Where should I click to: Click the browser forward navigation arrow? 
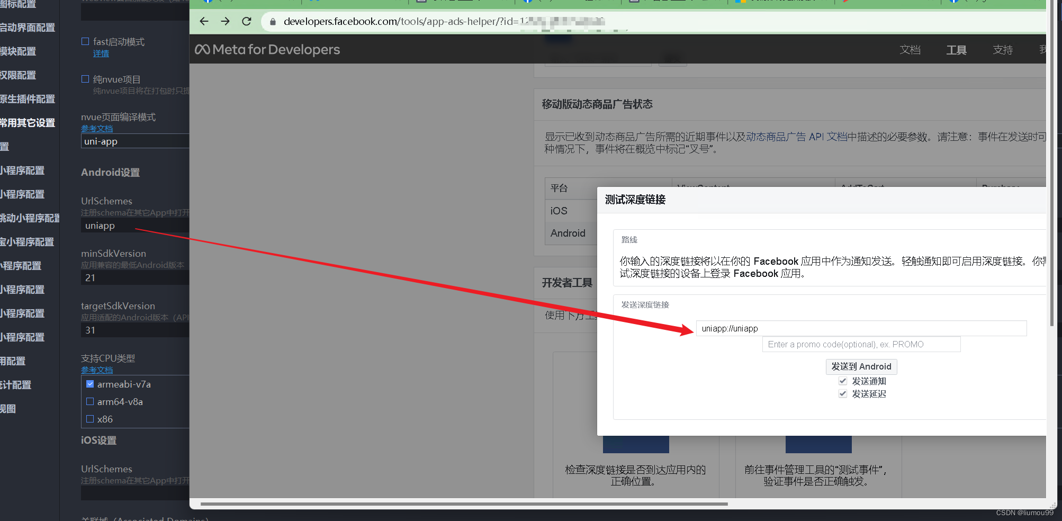tap(225, 22)
